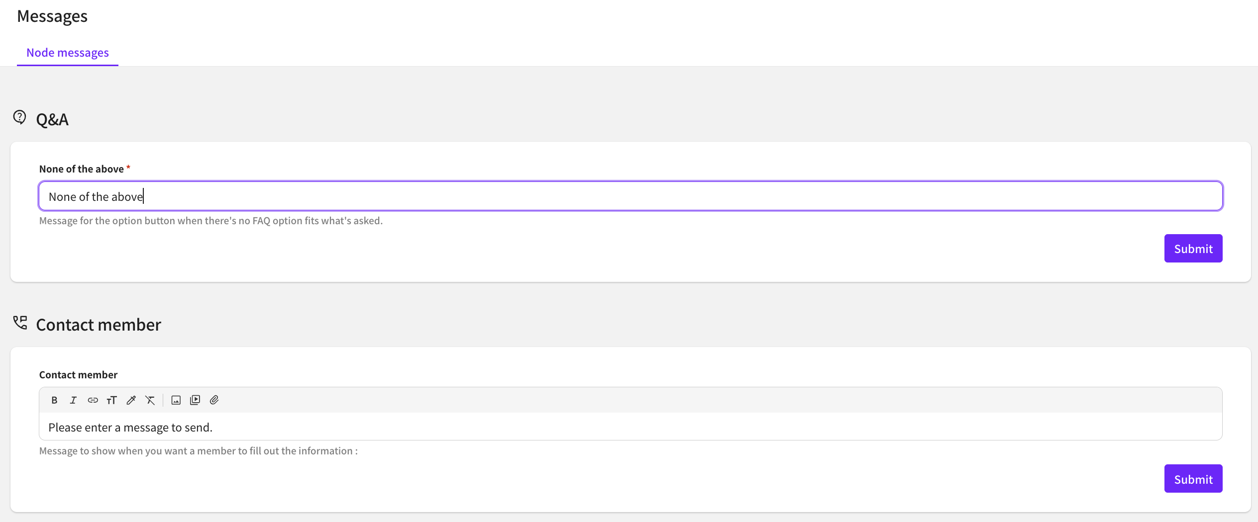Open the text size tool

point(111,400)
